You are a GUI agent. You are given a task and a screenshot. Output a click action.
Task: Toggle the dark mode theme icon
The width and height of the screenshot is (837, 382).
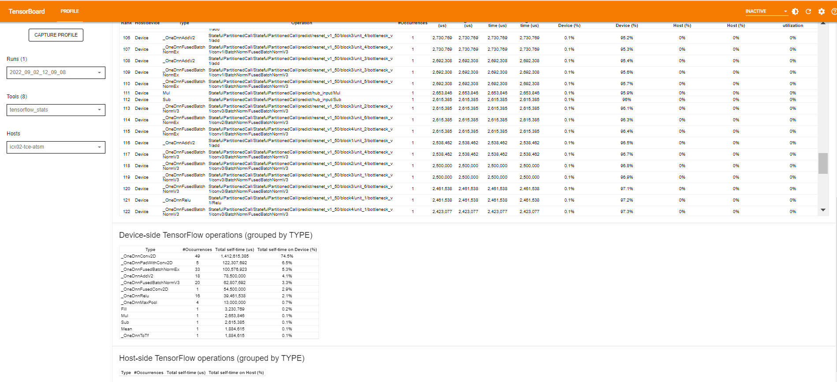[x=795, y=11]
